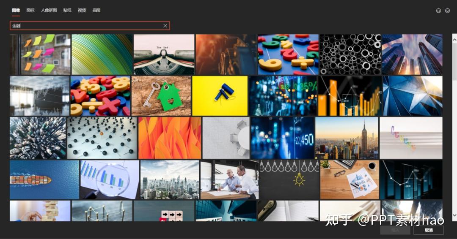
Task: Pick the typewriter 'The End' photo
Action: coord(164,54)
